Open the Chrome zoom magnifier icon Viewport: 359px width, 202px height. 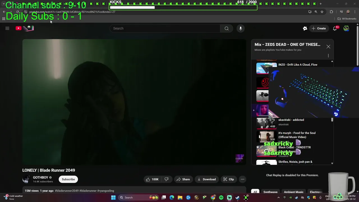(316, 12)
